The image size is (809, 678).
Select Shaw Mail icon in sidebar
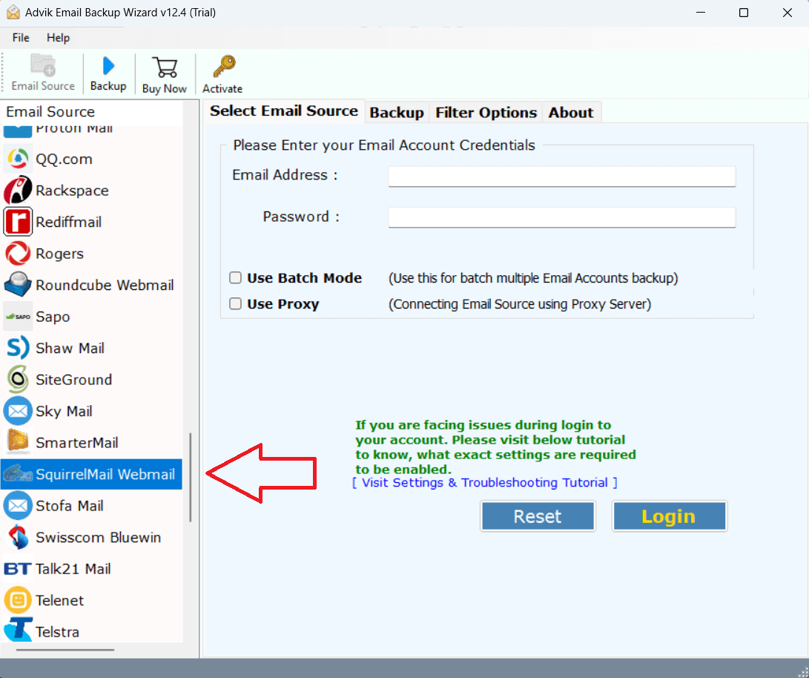pyautogui.click(x=18, y=348)
